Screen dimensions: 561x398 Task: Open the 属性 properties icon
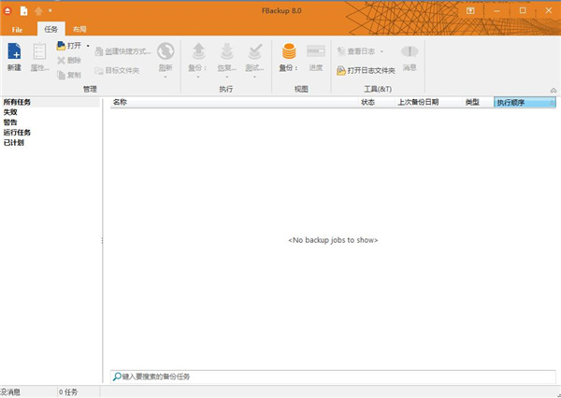[39, 51]
